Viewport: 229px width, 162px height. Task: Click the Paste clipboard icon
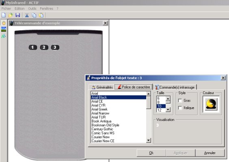41,15
